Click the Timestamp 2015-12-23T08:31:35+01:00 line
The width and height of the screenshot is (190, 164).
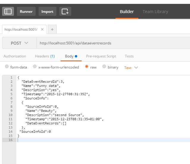coord(64,119)
